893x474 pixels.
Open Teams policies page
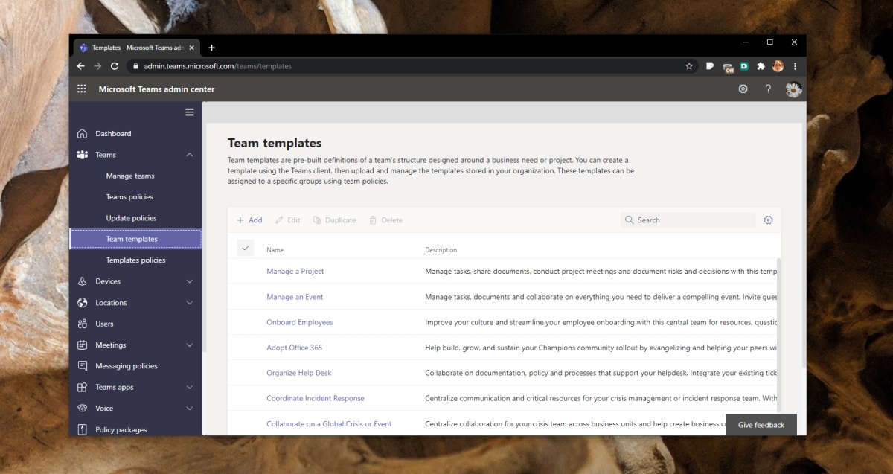(129, 197)
